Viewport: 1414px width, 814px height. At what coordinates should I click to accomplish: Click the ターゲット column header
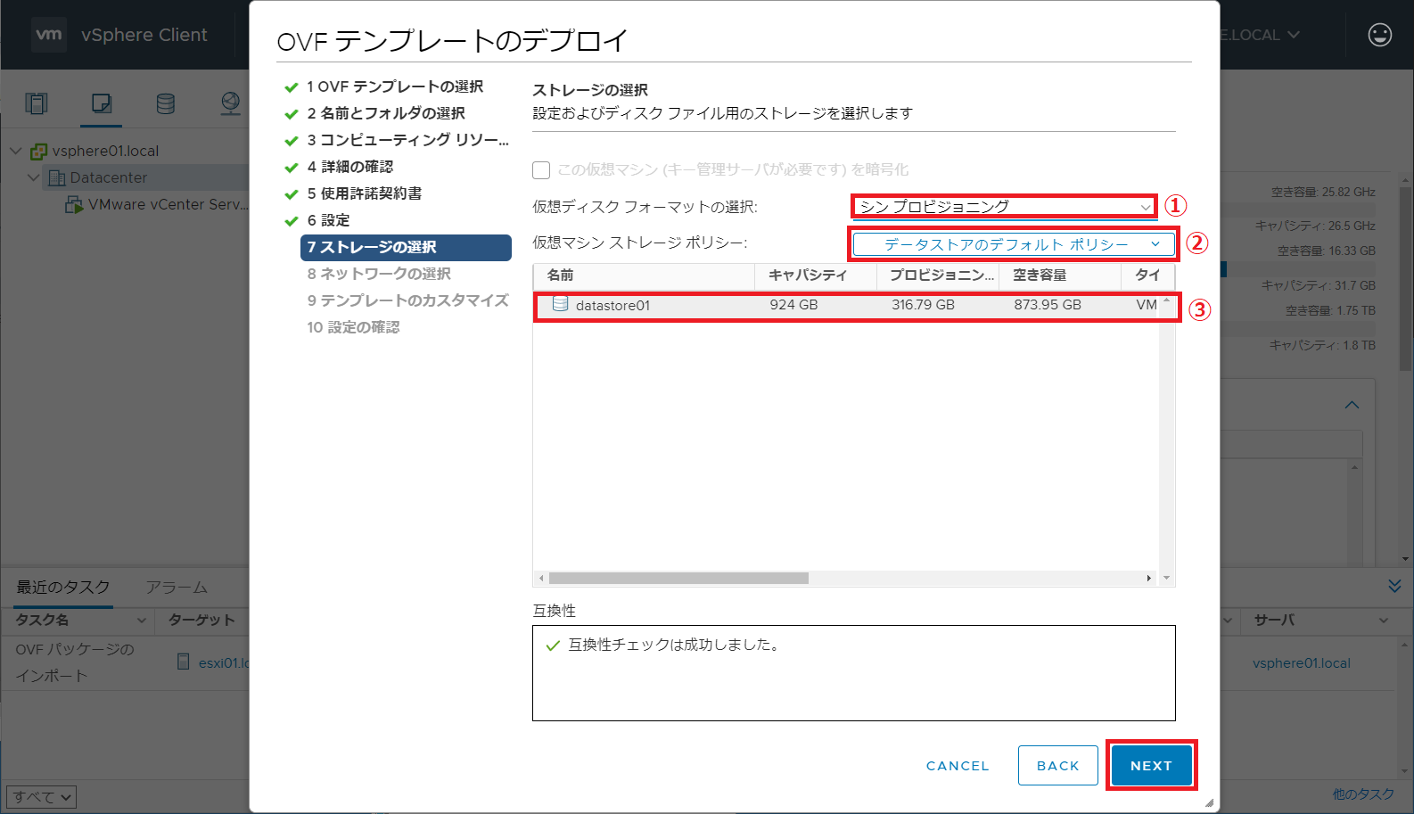[x=201, y=620]
